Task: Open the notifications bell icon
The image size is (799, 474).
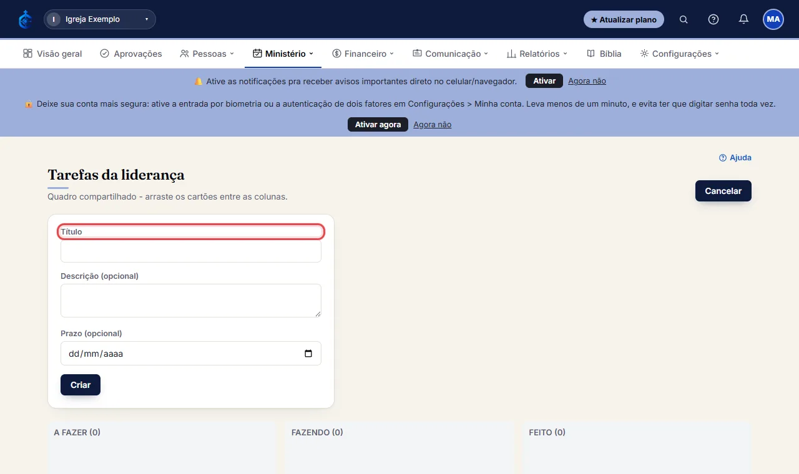Action: coord(743,19)
